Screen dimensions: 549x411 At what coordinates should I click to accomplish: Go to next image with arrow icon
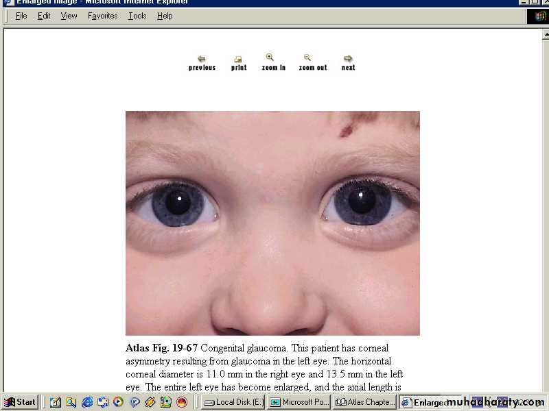[348, 59]
